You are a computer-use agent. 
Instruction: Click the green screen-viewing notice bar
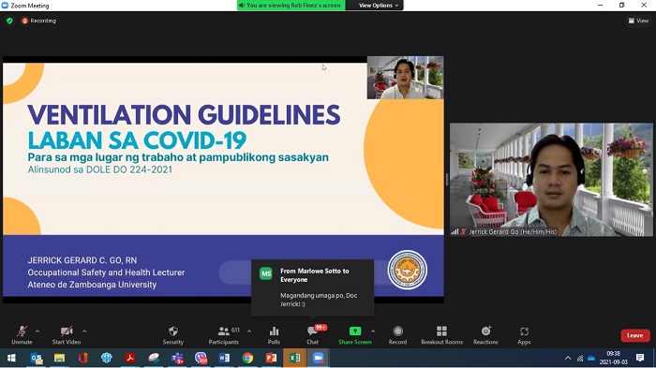291,5
